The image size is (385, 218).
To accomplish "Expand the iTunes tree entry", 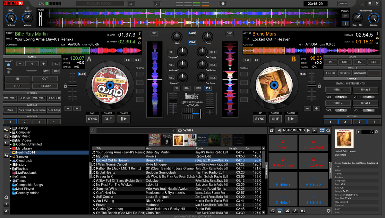I will click(10, 180).
